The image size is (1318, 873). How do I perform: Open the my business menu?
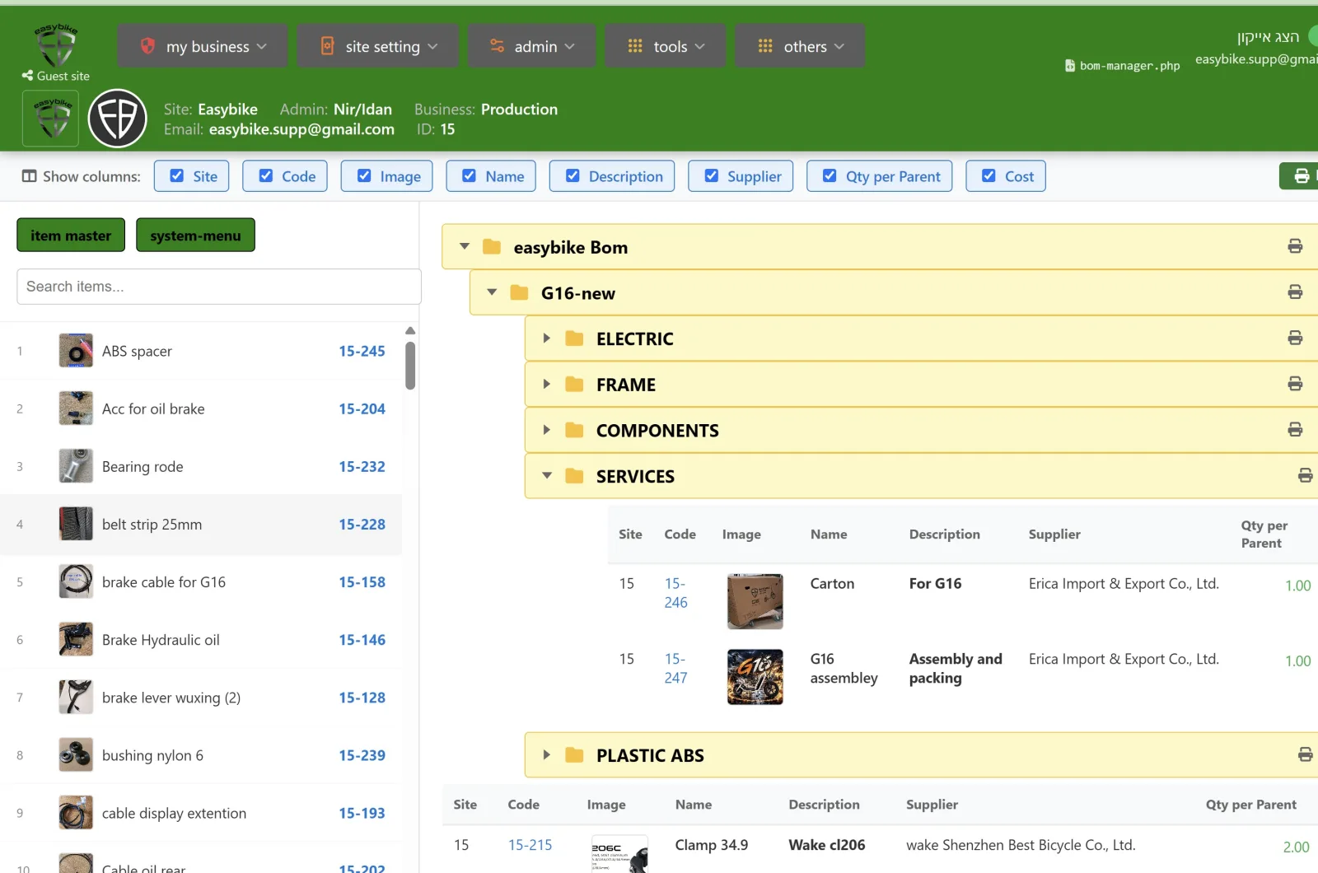203,46
